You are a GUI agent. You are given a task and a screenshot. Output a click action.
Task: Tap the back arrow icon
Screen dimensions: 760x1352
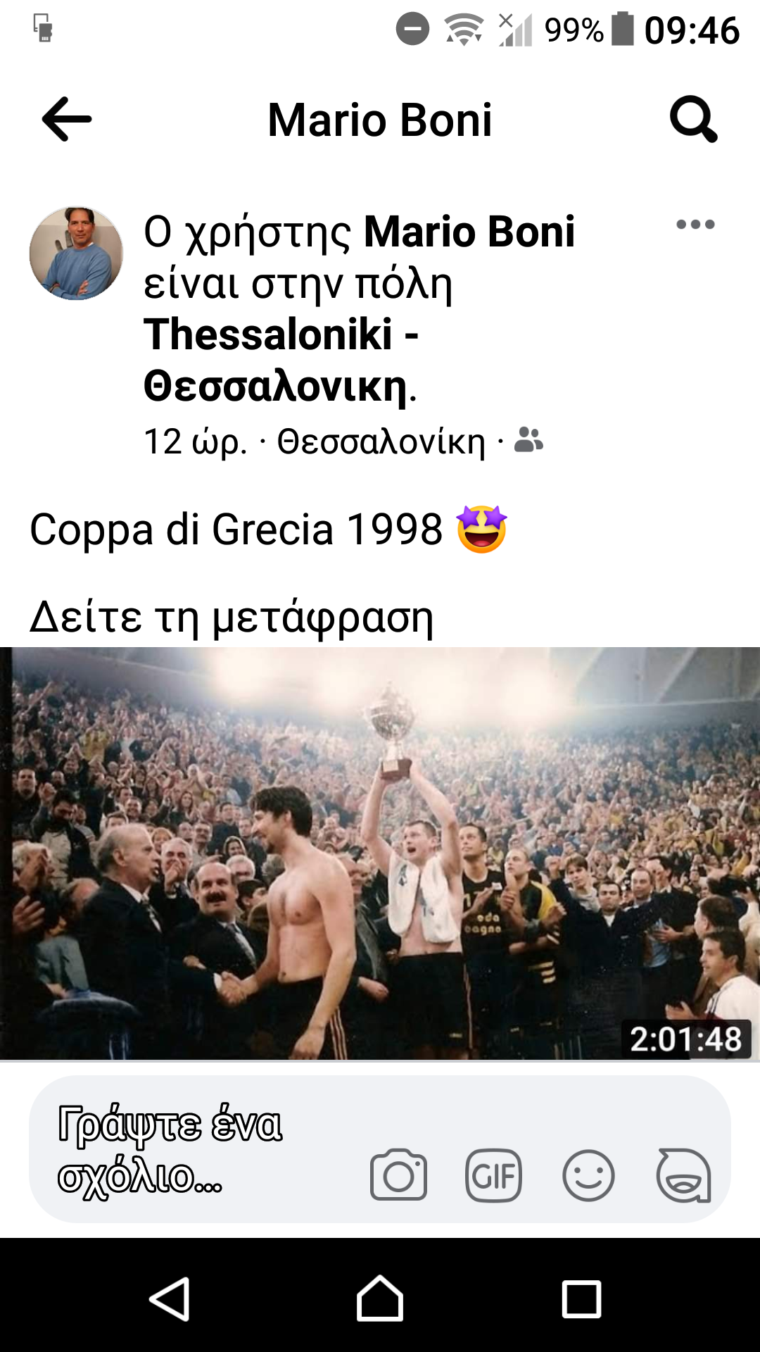point(67,119)
